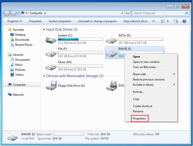This screenshot has height=146, width=193.
Task: Click the Downloads folder icon in sidebar
Action: (x=12, y=40)
